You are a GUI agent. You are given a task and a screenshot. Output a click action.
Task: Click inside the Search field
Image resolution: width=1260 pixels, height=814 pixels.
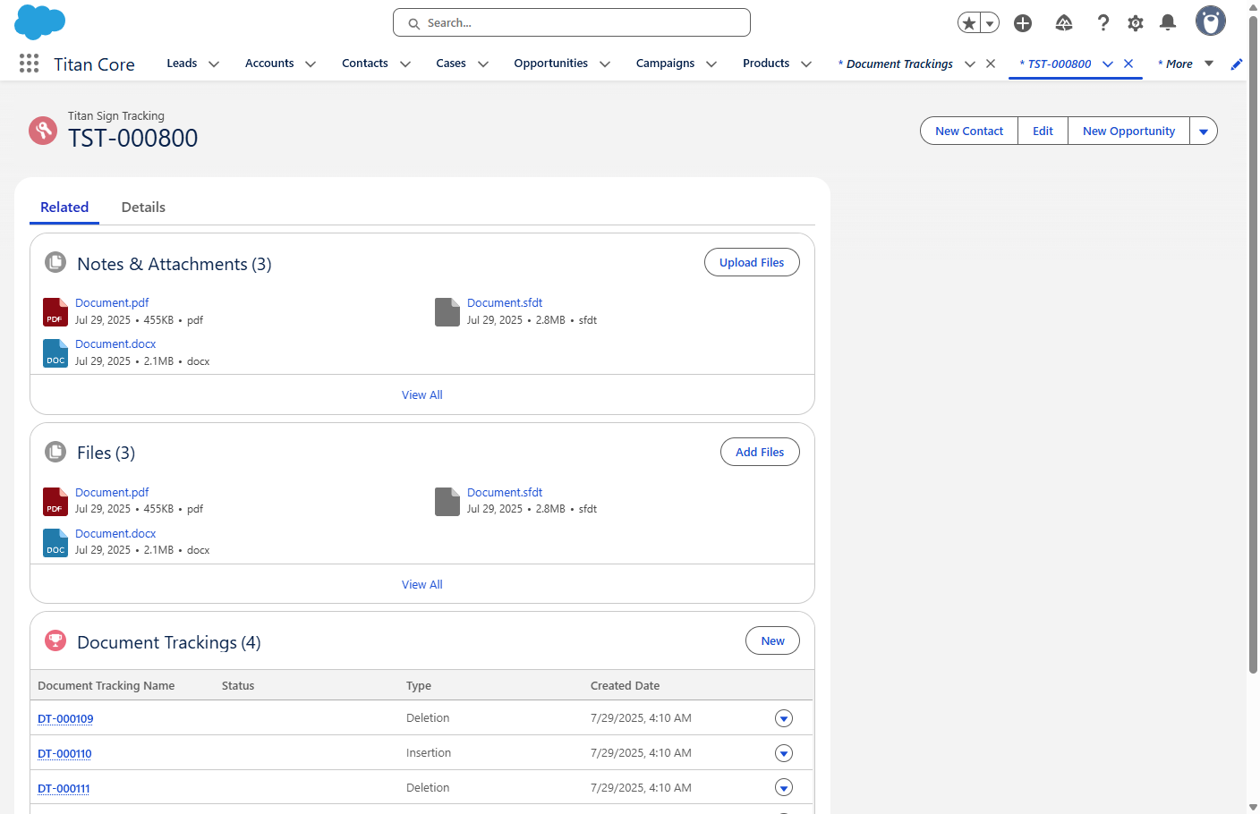click(571, 22)
